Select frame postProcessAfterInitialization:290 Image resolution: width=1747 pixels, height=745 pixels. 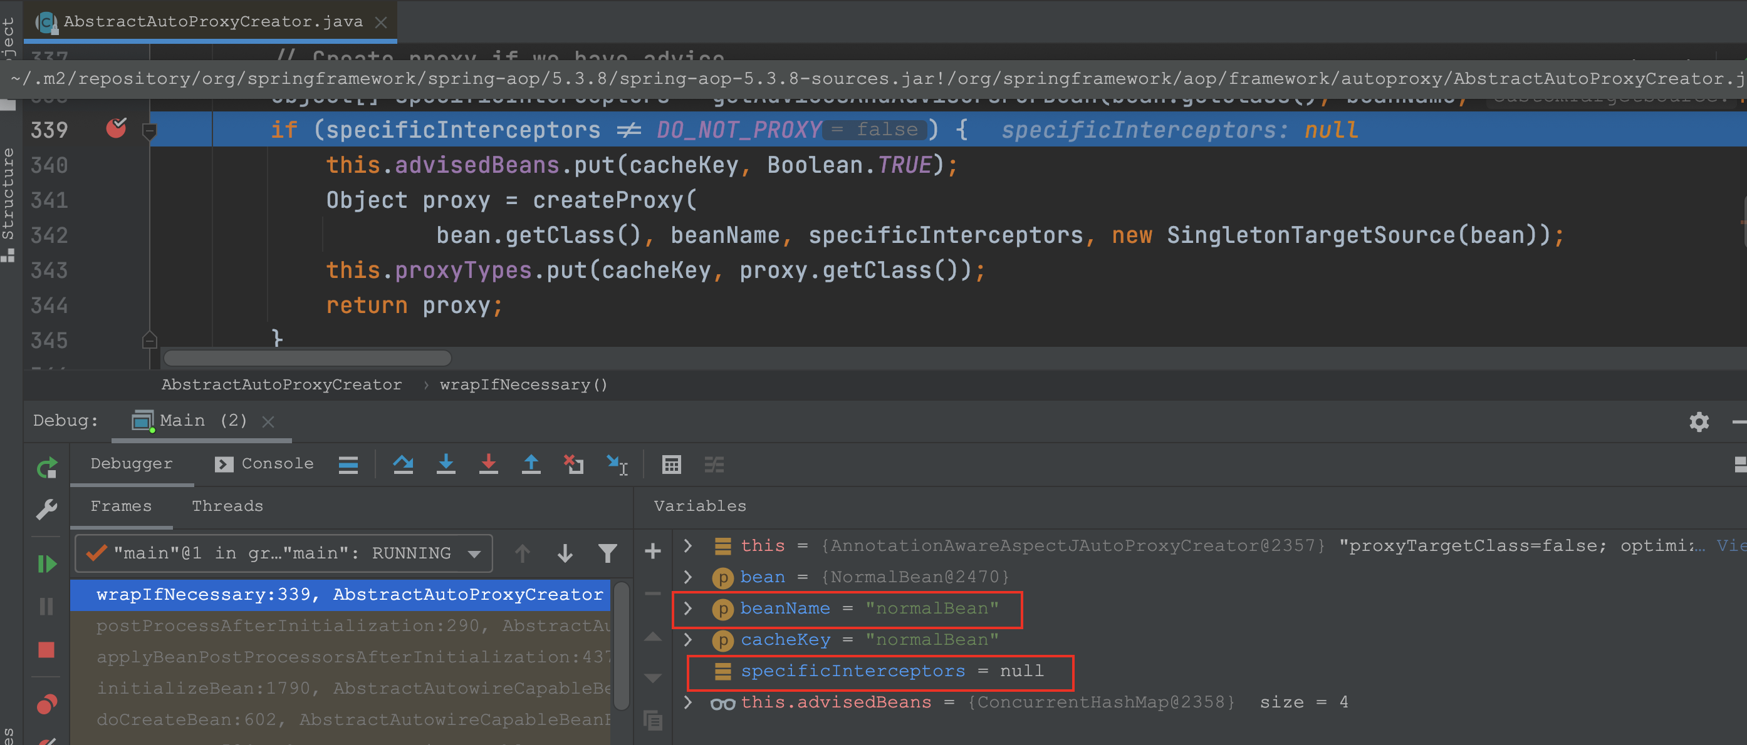(340, 625)
